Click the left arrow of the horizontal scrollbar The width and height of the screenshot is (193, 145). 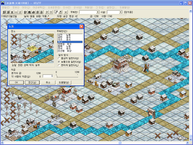coord(2,143)
